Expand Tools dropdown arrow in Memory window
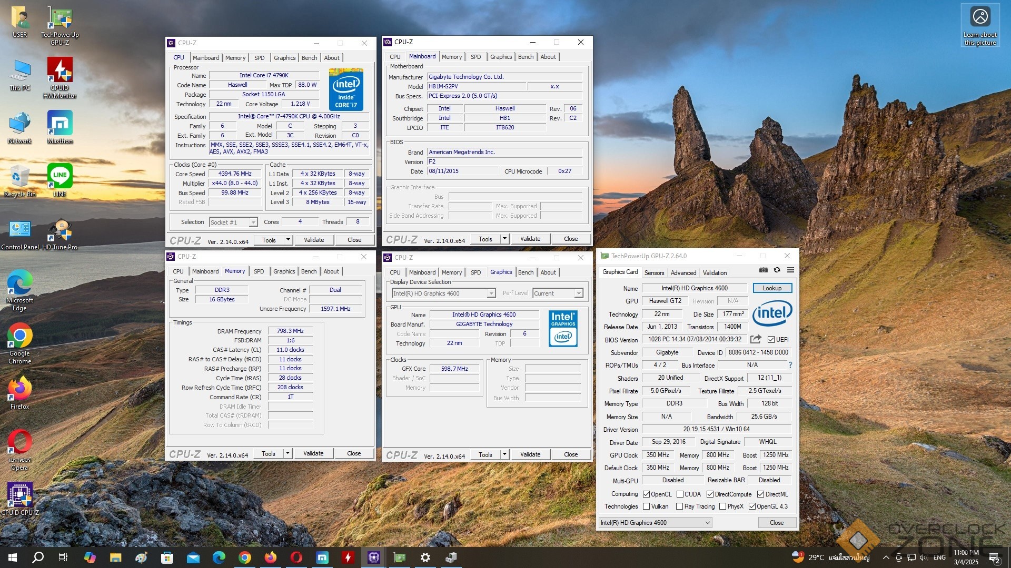 [x=288, y=453]
